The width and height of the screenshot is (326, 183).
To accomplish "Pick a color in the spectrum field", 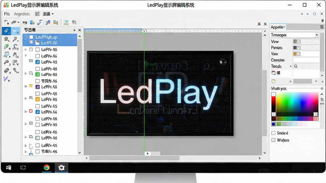I will click(297, 102).
